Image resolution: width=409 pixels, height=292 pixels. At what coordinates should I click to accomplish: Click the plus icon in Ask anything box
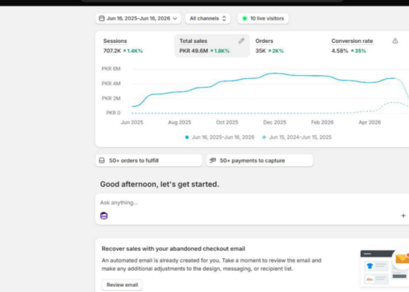click(x=403, y=215)
